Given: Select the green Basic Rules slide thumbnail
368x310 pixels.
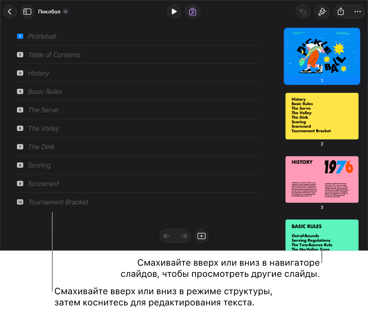Looking at the screenshot, I should click(322, 235).
